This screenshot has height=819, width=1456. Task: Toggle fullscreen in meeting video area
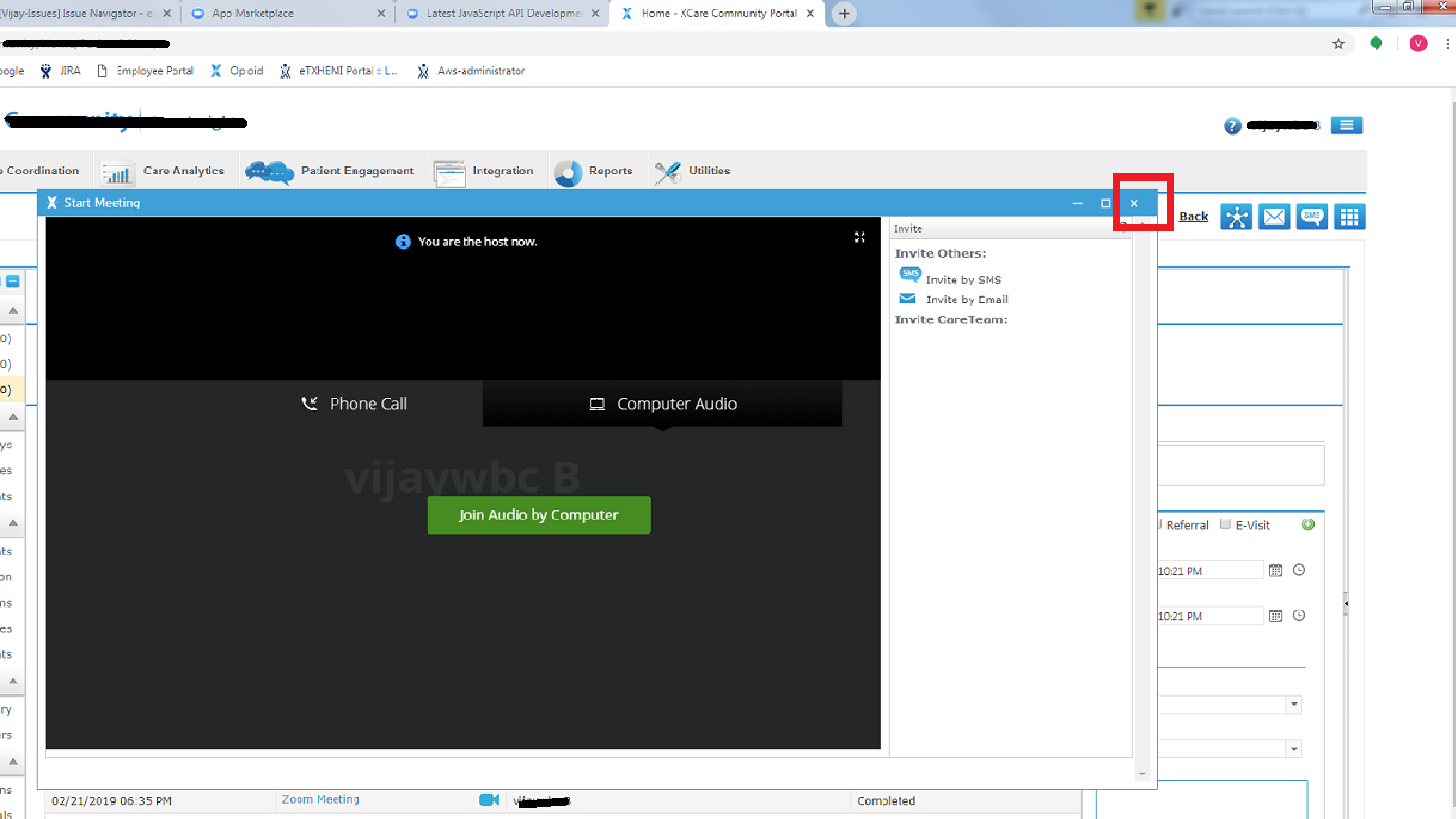pyautogui.click(x=860, y=237)
